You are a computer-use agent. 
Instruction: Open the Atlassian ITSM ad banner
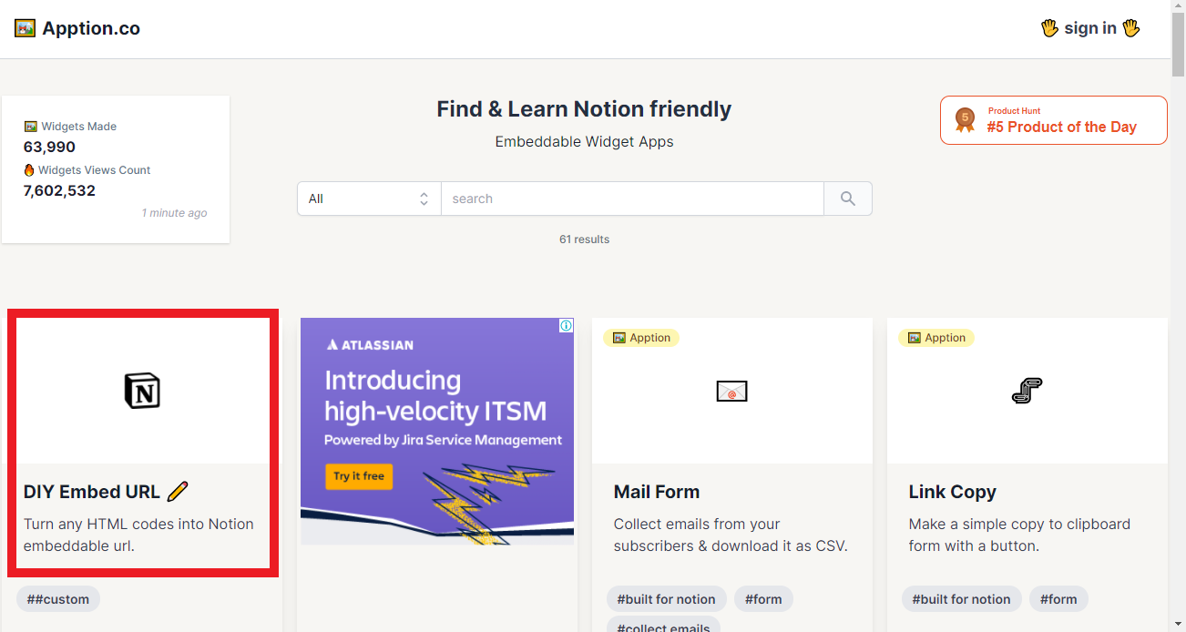437,431
